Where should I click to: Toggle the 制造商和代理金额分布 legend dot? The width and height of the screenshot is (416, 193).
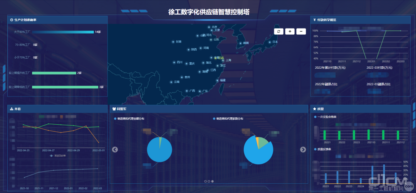(x=115, y=119)
